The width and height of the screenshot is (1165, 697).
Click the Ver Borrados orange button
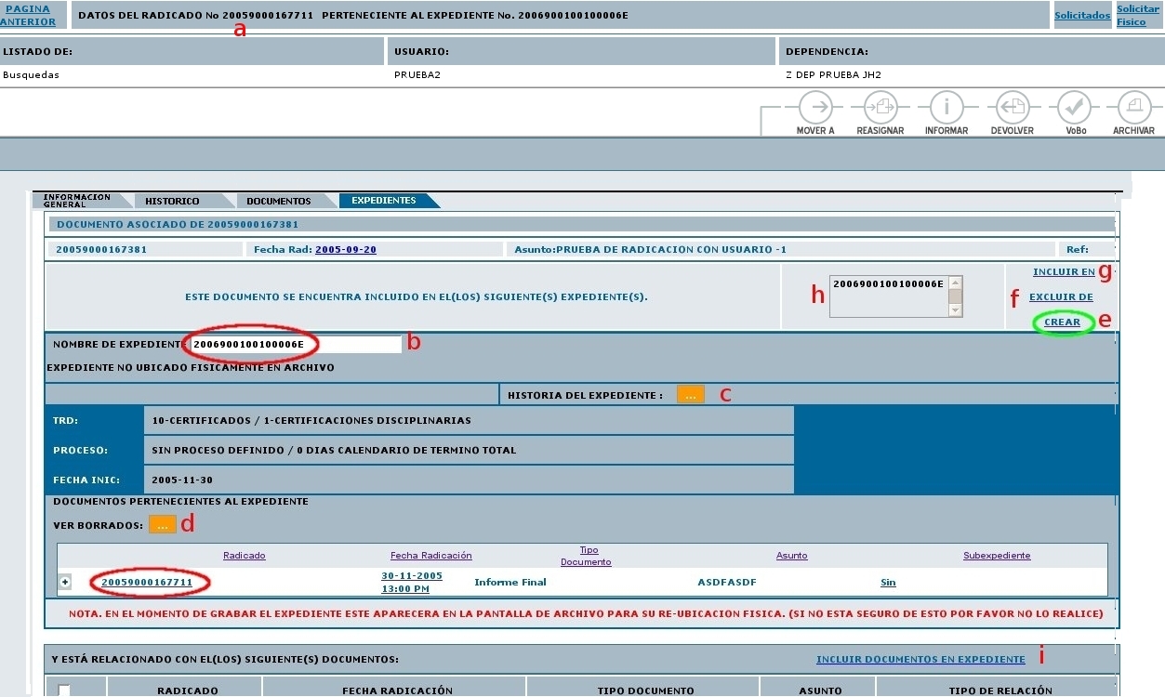pos(162,524)
